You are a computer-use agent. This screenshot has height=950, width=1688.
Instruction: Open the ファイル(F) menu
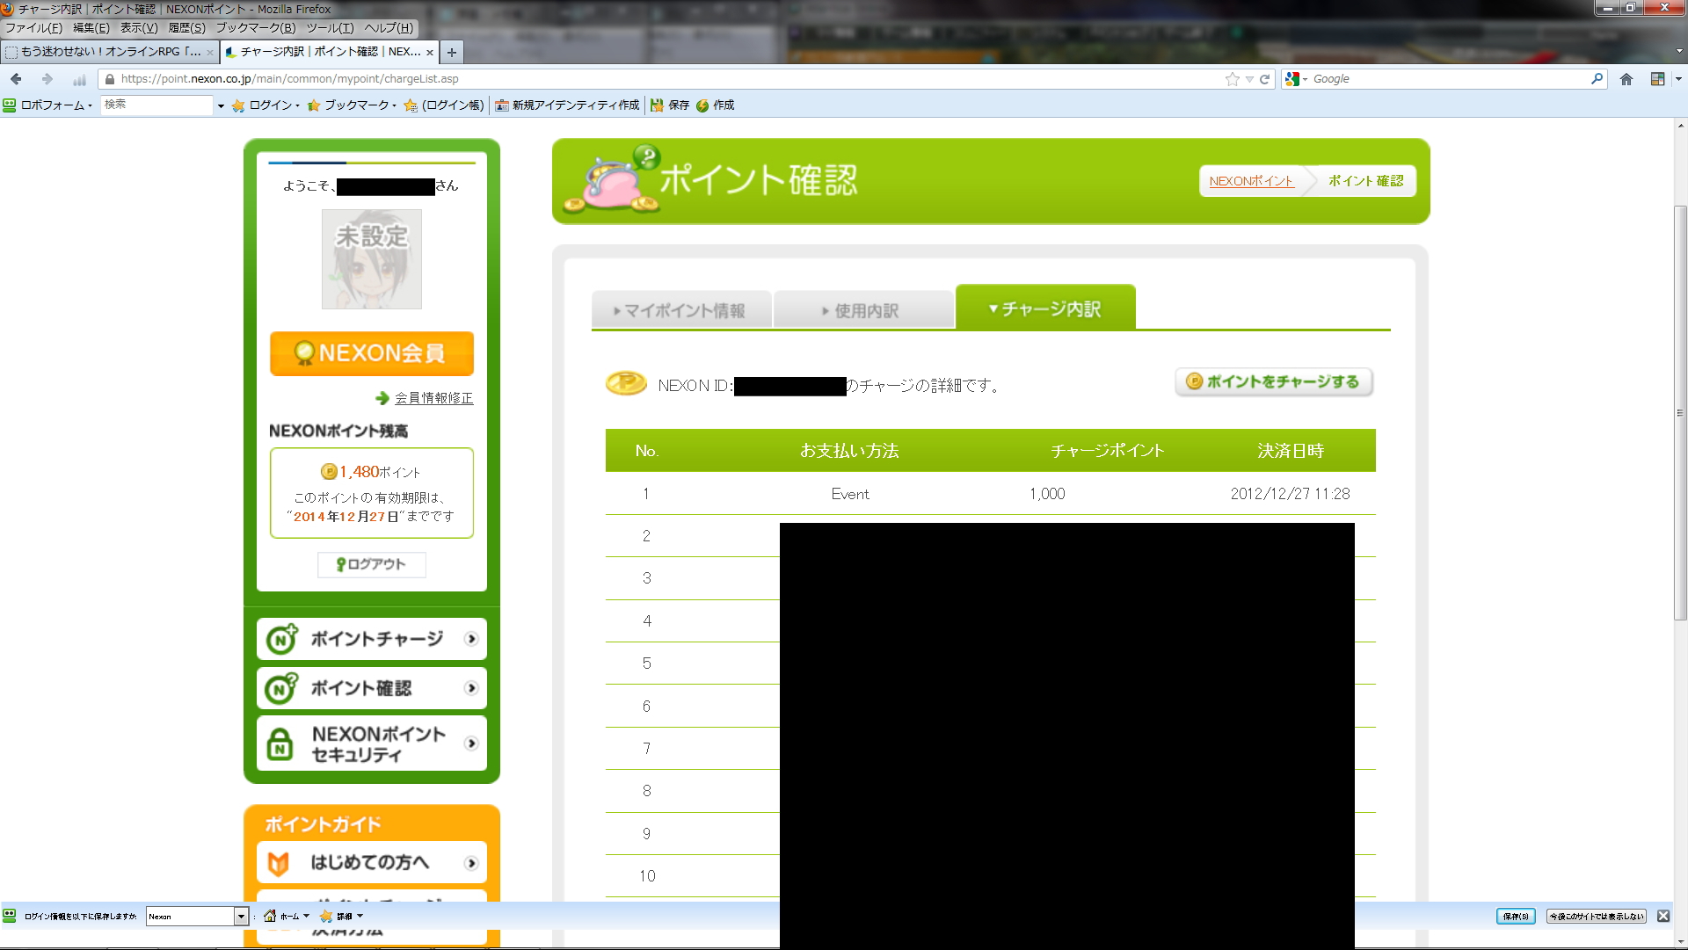(34, 28)
